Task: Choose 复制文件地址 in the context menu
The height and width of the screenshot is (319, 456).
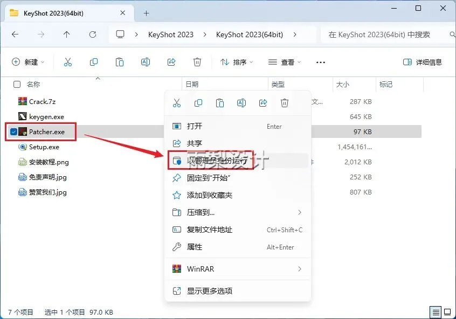Action: (x=238, y=230)
